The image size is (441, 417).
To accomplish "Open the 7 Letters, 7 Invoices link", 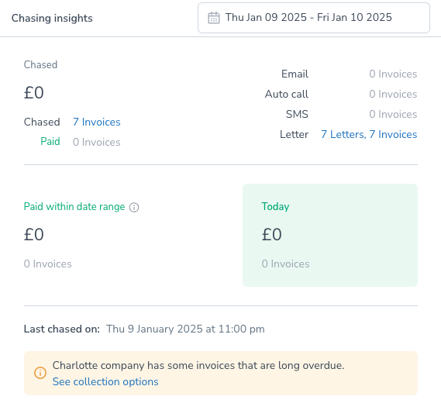I will click(x=369, y=134).
